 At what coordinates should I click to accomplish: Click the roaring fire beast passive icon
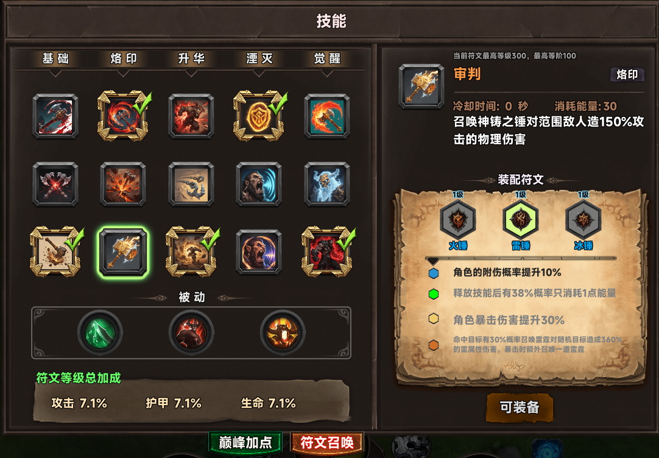tap(283, 333)
